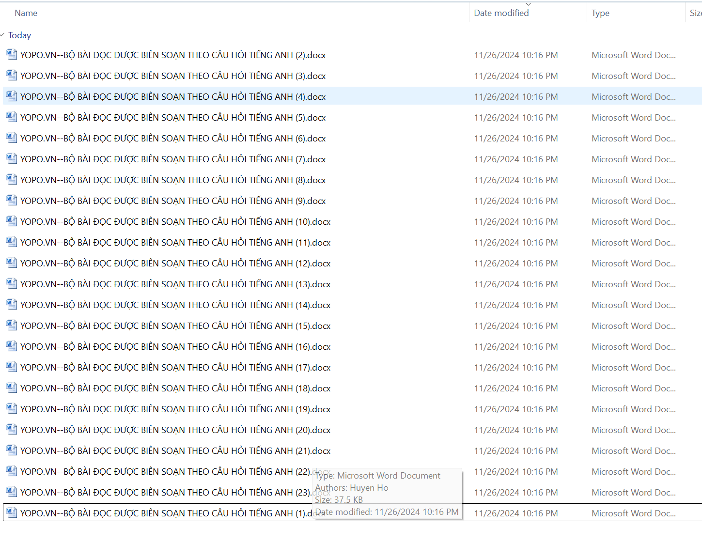The image size is (702, 543).
Task: Sort by the Type column header
Action: click(x=600, y=13)
